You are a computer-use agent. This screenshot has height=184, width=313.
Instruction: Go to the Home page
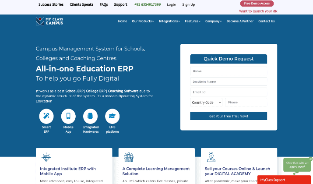(x=123, y=21)
